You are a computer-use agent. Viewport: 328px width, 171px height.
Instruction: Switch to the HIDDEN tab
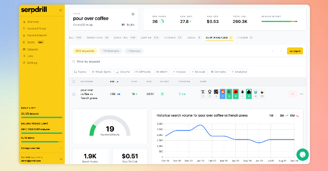coord(245,38)
